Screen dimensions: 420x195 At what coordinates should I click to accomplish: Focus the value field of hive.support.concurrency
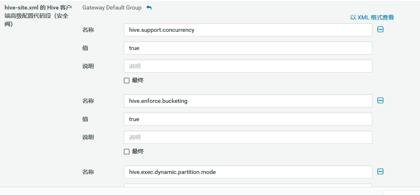pos(247,48)
